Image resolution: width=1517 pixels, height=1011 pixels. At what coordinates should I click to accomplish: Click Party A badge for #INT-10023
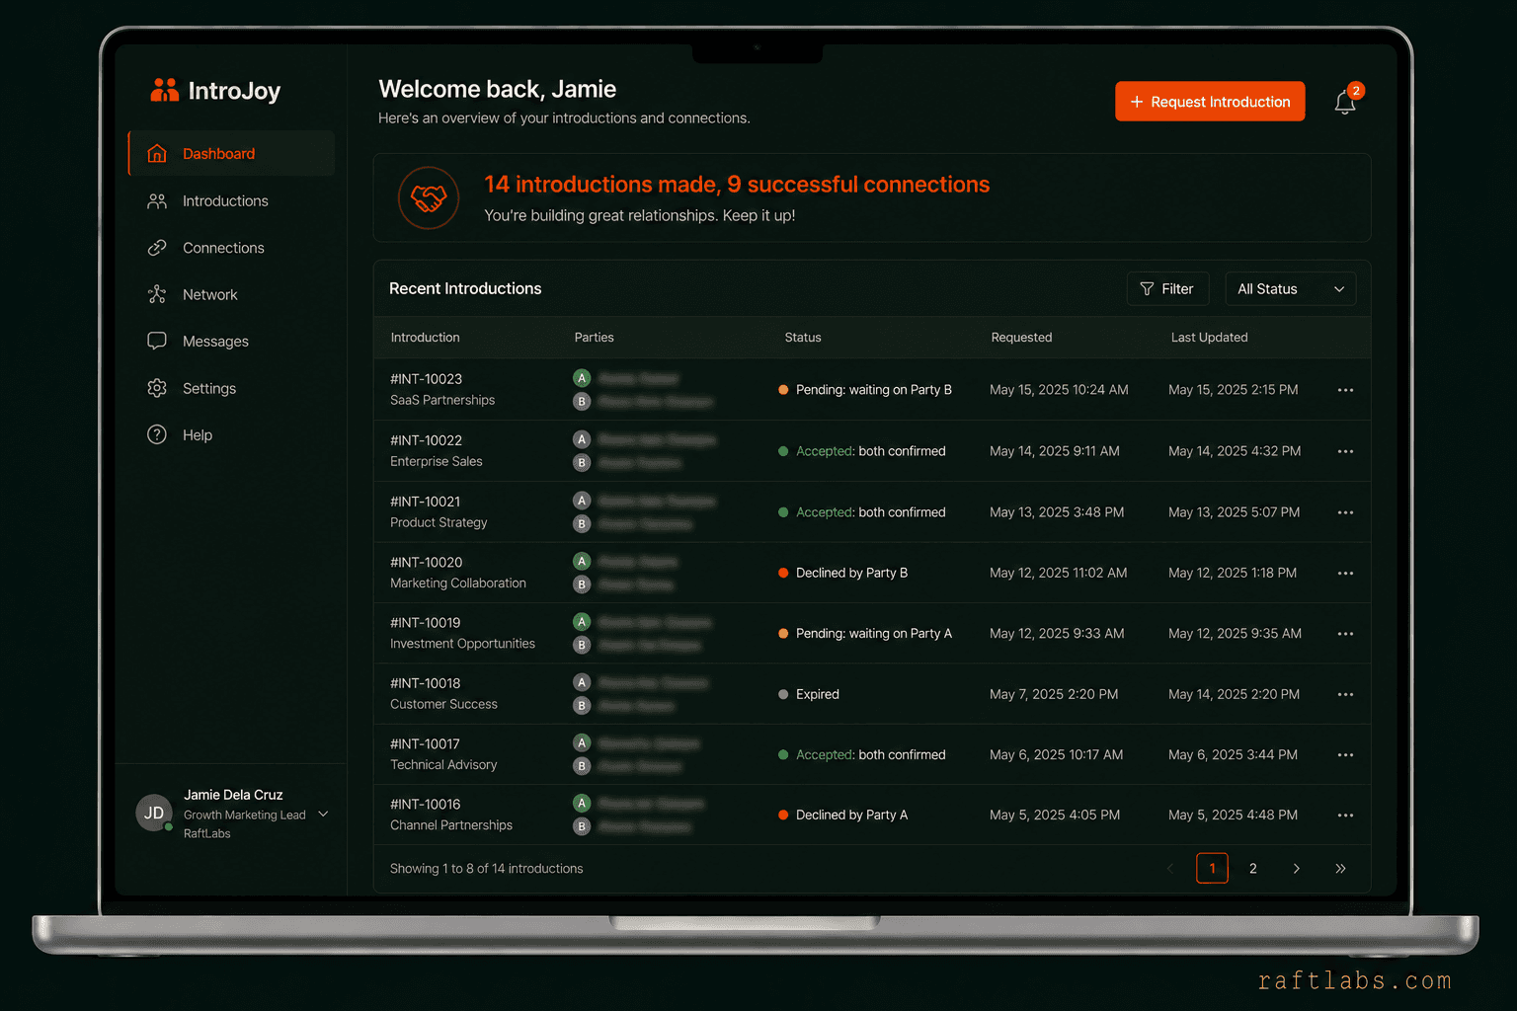[582, 378]
